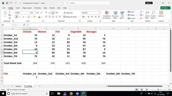Screen dimensions: 172x96
Task: Open the Add-ins pane
Action: click(161, 14)
